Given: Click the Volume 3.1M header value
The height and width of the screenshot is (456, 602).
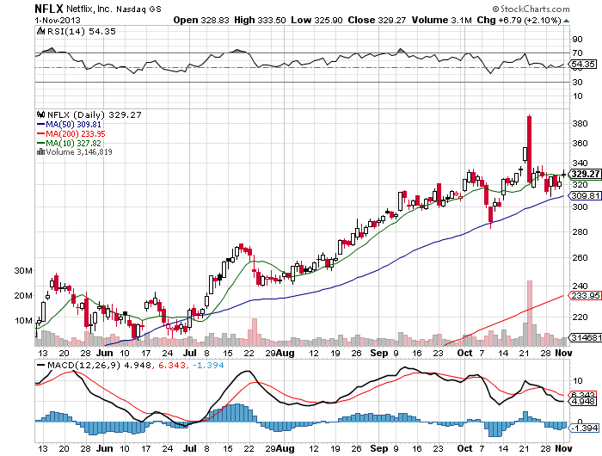Looking at the screenshot, I should [441, 20].
